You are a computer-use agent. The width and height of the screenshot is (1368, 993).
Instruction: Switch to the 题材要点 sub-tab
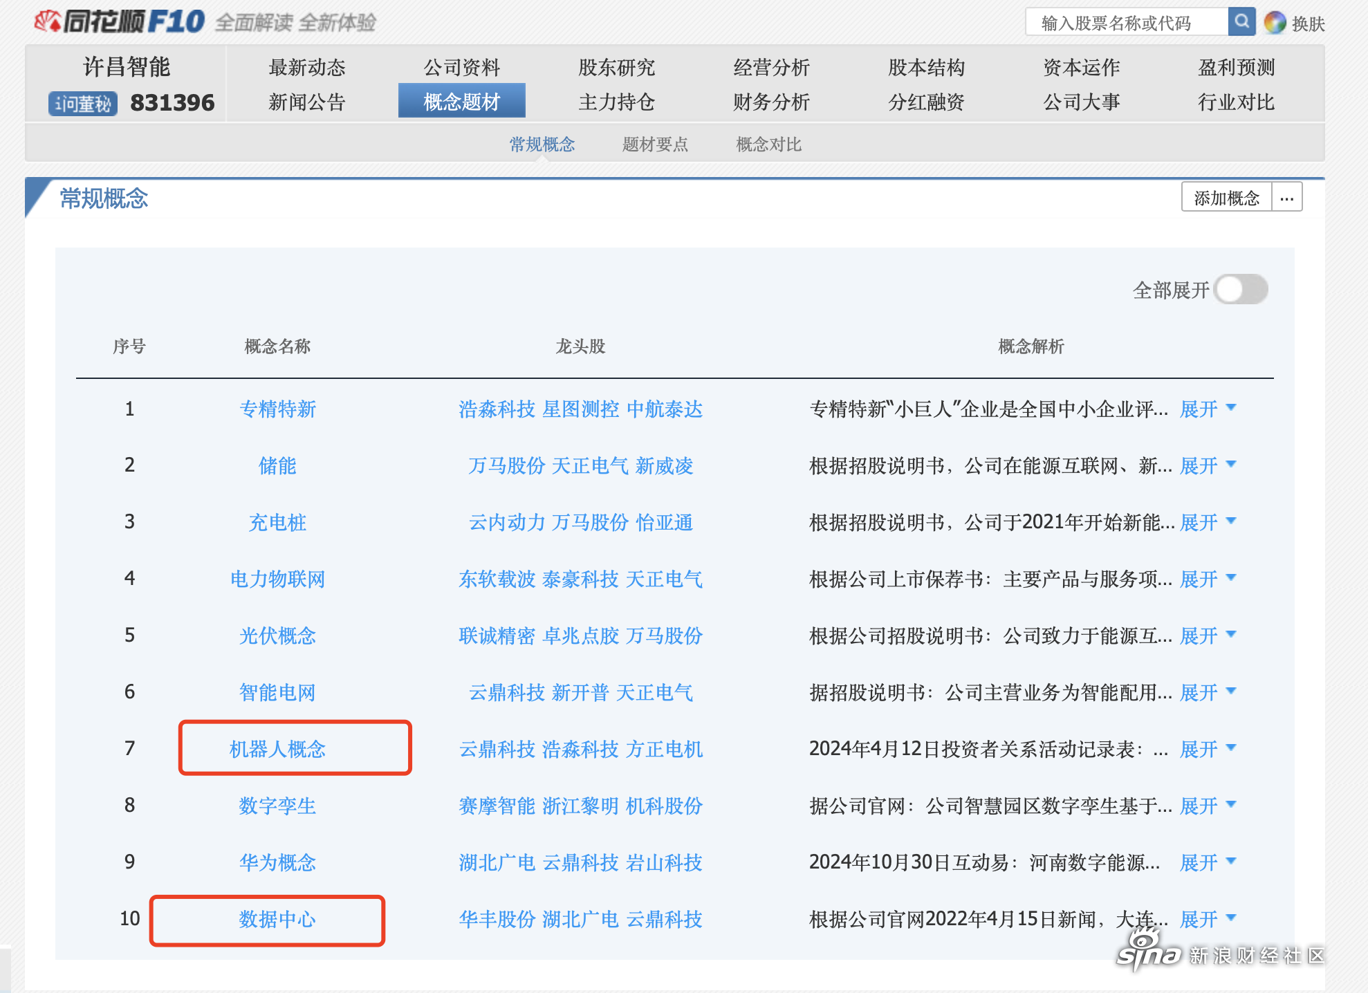(656, 145)
